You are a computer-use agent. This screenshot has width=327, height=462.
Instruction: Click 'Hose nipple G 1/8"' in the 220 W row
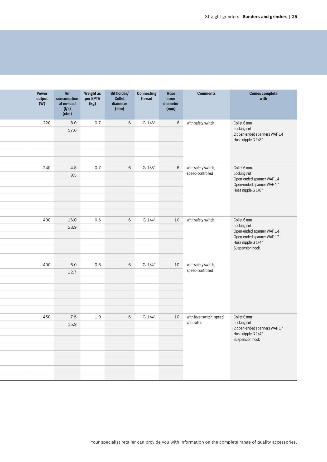[x=248, y=140]
